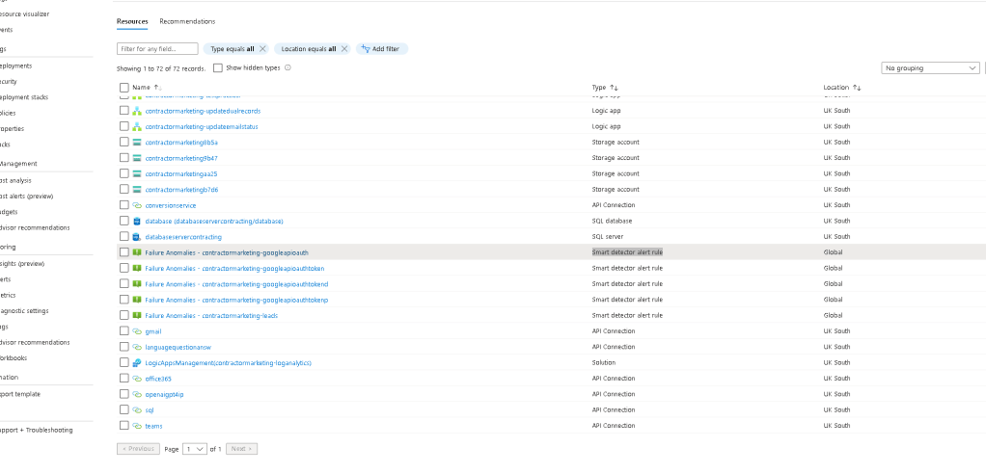
Task: Click the Solution type cell
Action: coord(604,362)
